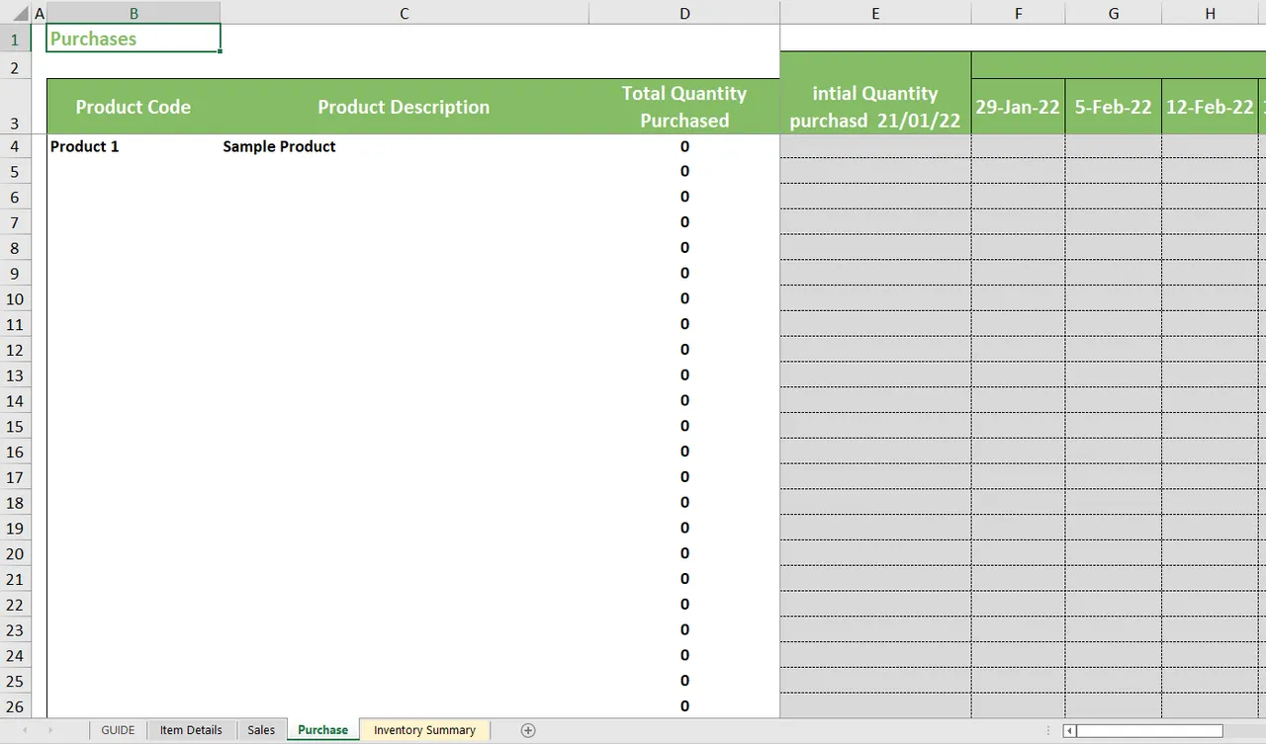Select column D header
Image resolution: width=1266 pixels, height=744 pixels.
pos(684,13)
